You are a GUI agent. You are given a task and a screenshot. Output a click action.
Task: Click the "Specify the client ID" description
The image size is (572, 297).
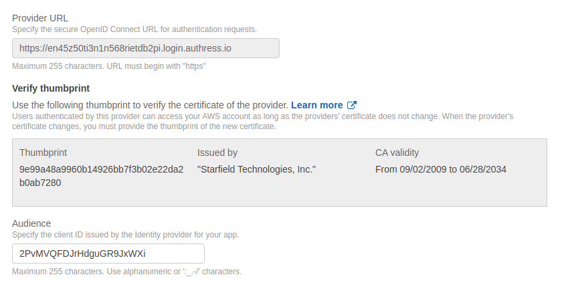pos(125,235)
